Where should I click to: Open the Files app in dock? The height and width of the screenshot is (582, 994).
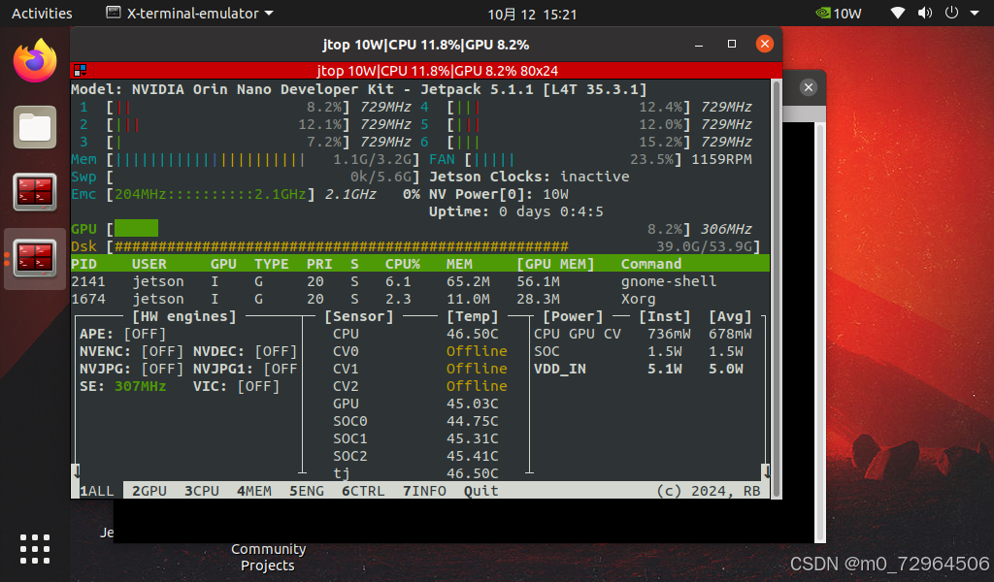coord(35,127)
